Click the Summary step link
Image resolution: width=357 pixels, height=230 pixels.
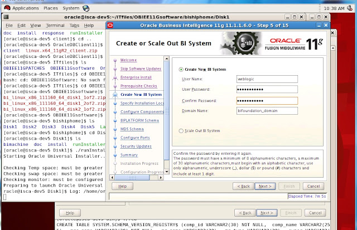pos(129,155)
